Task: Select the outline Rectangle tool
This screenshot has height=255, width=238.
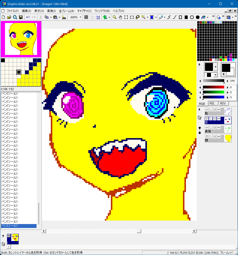Action: [x=180, y=17]
